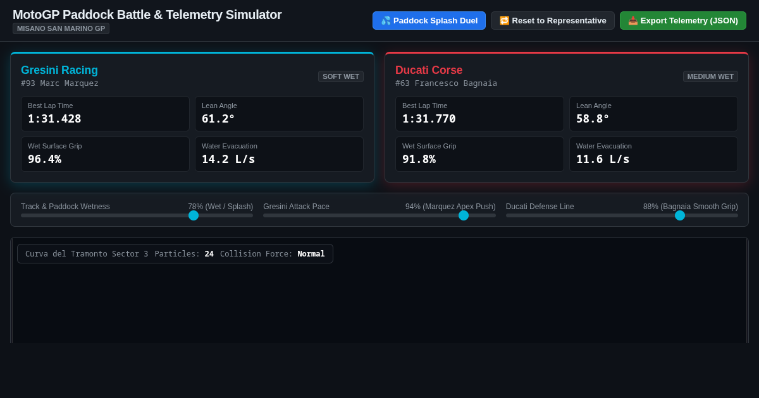Viewport: 759px width, 398px height.
Task: Adjust Track & Paddock Wetness slider
Action: pyautogui.click(x=137, y=215)
